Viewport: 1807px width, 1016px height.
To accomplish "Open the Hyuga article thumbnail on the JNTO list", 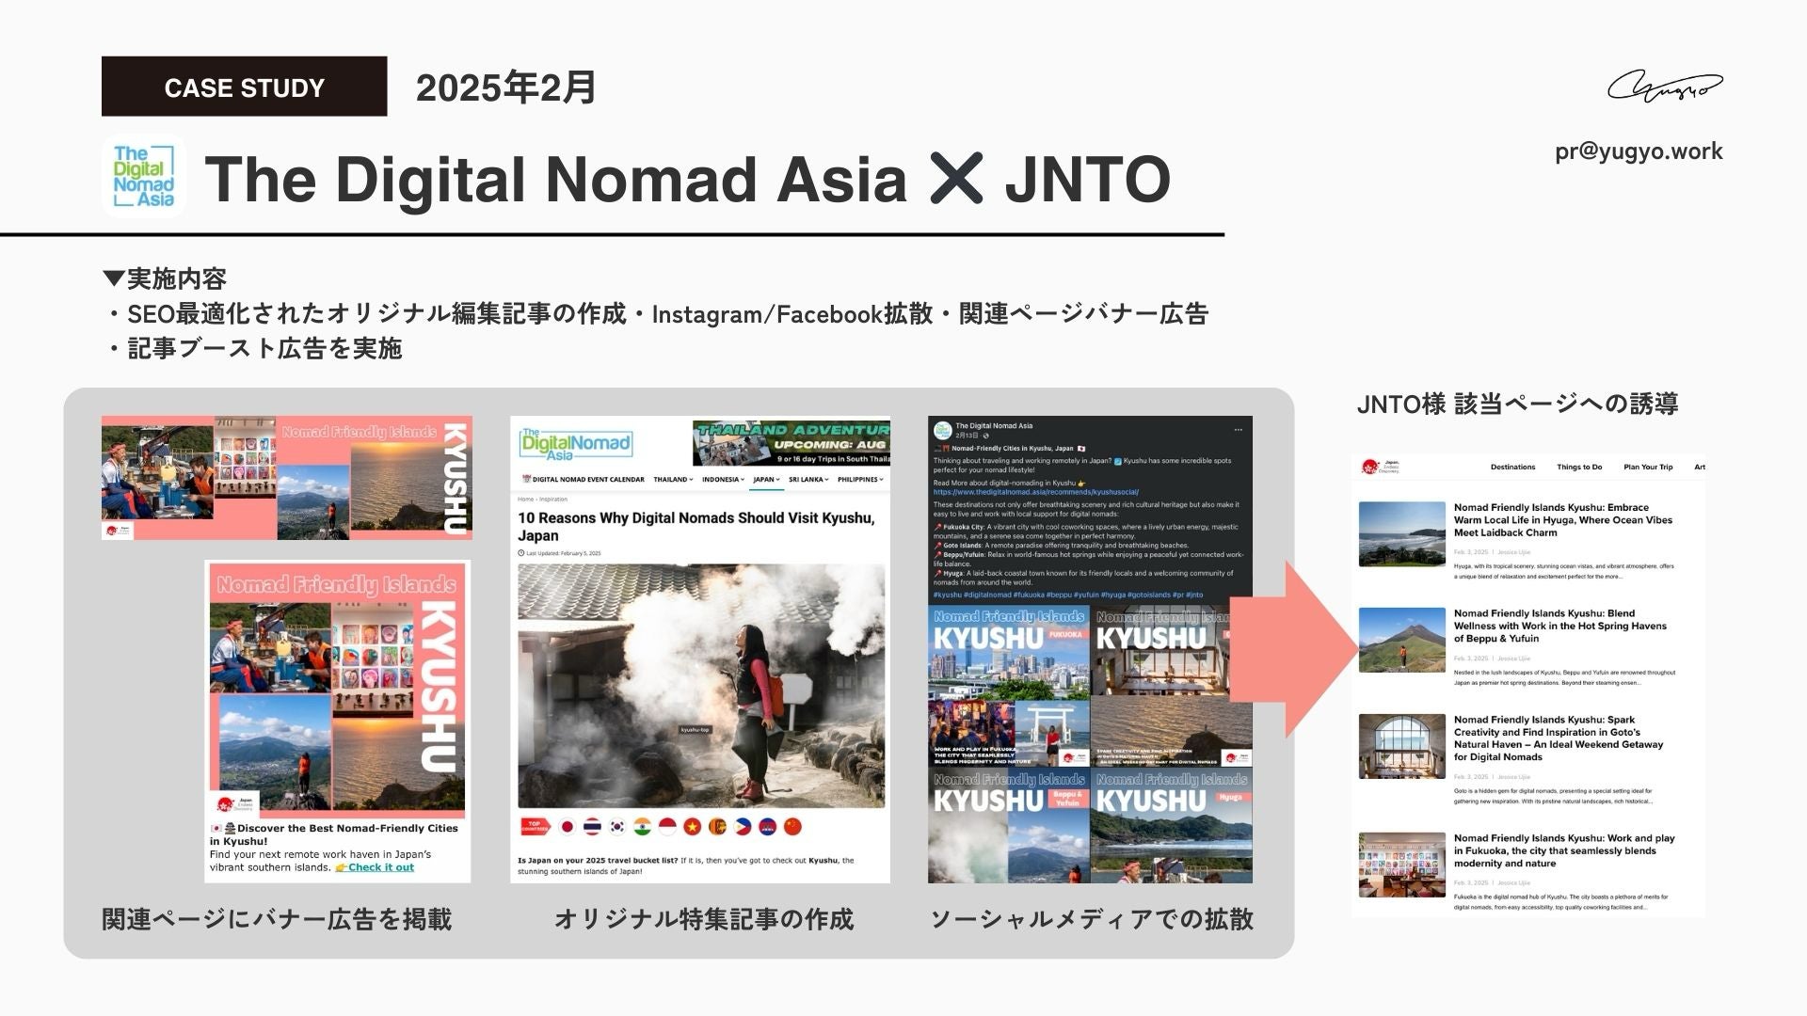I will click(1401, 534).
